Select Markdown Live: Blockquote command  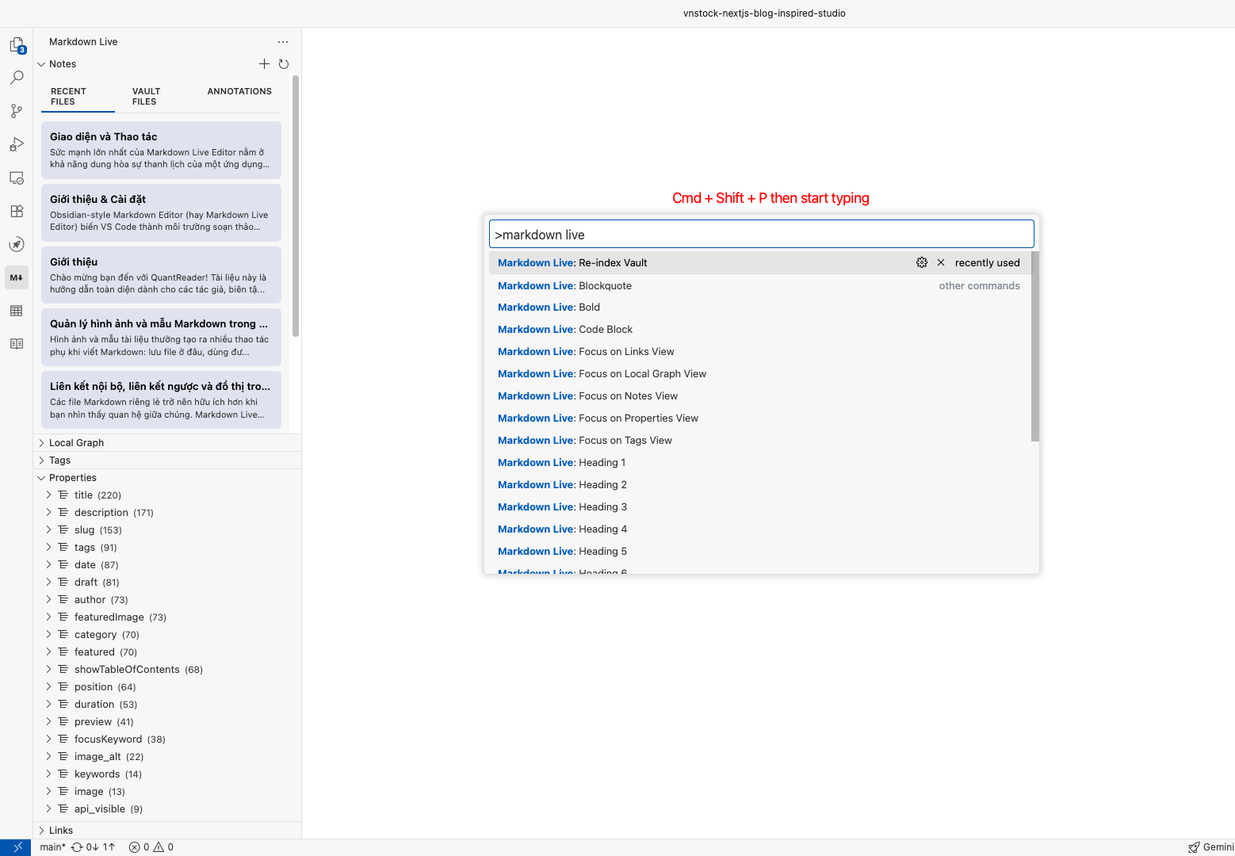click(760, 285)
